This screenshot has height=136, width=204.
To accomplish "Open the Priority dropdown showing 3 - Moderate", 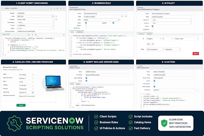I will point(35,26).
